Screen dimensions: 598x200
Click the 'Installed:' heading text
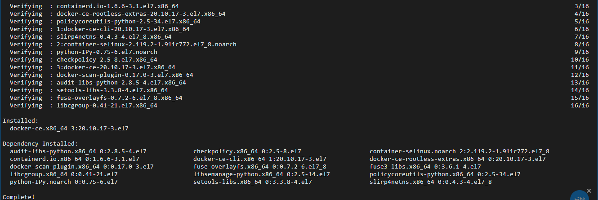point(21,120)
